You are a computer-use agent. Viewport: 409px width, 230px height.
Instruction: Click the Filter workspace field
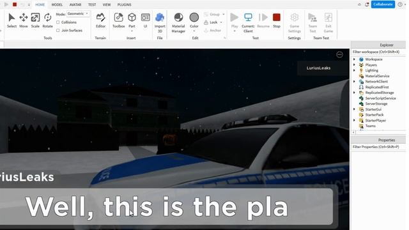tap(378, 52)
